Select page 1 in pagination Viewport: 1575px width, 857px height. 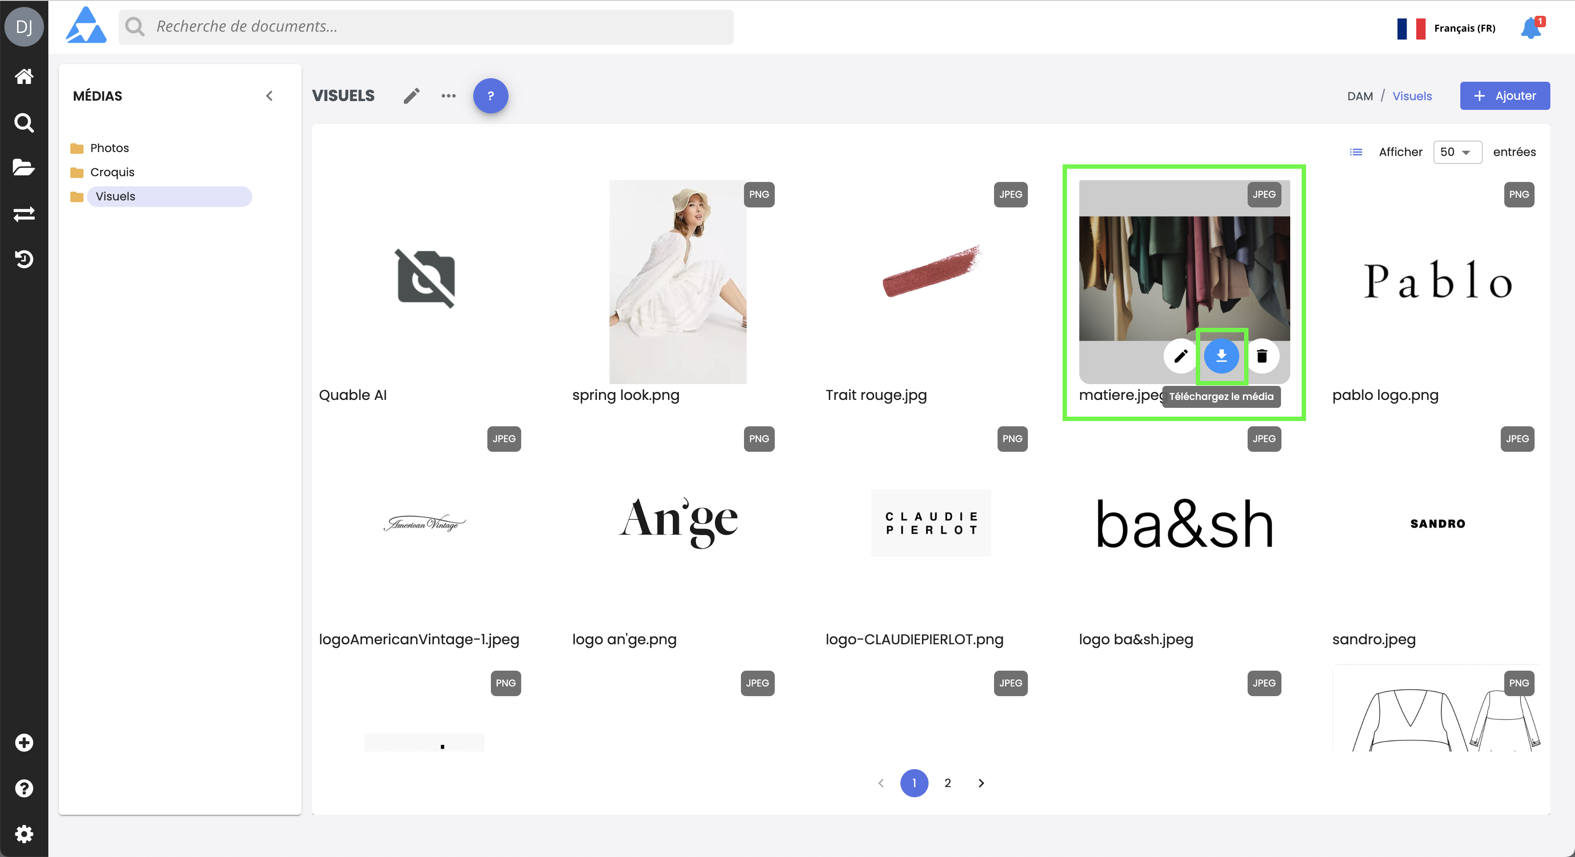pos(914,783)
